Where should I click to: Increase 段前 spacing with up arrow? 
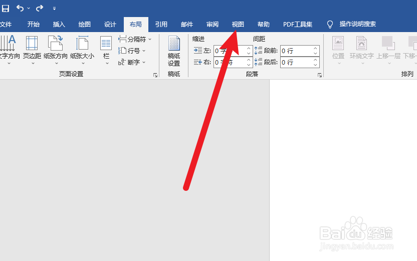[x=315, y=49]
